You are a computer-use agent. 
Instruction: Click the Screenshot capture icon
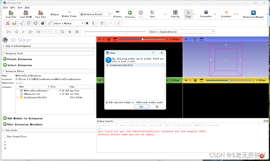pos(206,14)
